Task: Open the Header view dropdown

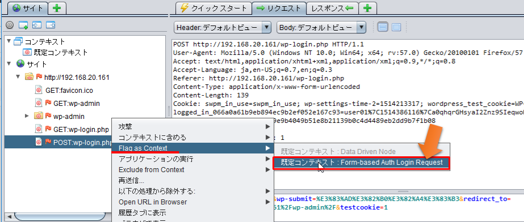Action: coord(222,27)
